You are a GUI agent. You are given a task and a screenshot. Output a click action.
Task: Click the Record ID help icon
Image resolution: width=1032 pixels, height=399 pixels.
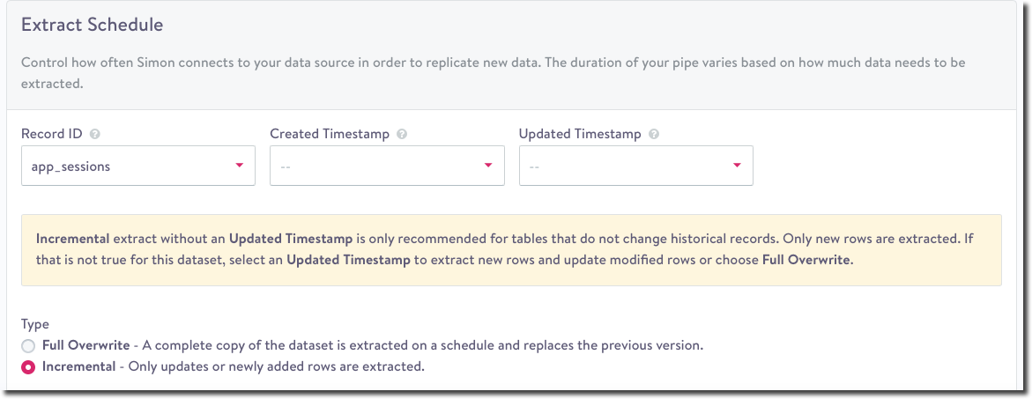(x=94, y=135)
